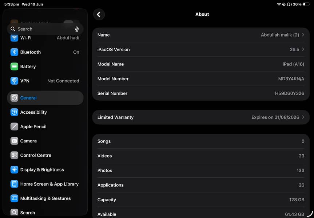This screenshot has height=218, width=314.
Task: Tap the Control Centre icon
Action: click(14, 156)
